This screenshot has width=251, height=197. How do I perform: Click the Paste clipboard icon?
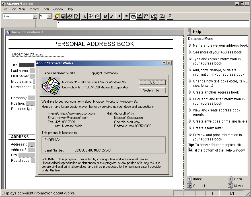point(97,16)
